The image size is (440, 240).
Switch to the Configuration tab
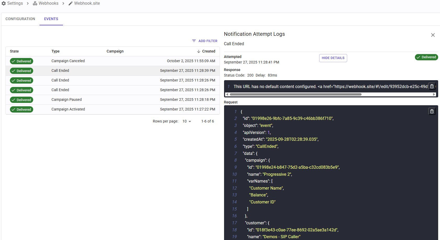click(20, 19)
